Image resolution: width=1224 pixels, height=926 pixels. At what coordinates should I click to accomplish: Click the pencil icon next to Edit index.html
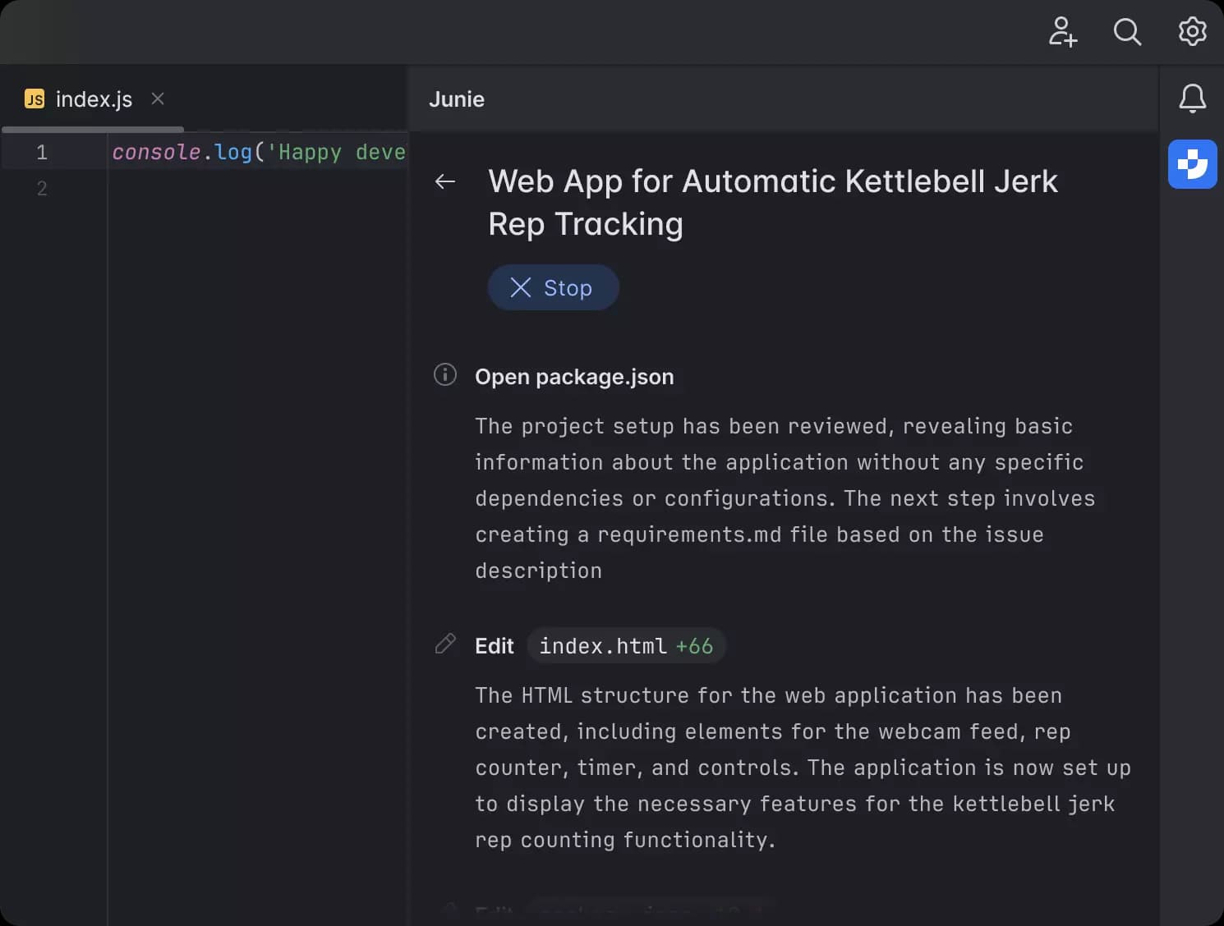coord(444,644)
